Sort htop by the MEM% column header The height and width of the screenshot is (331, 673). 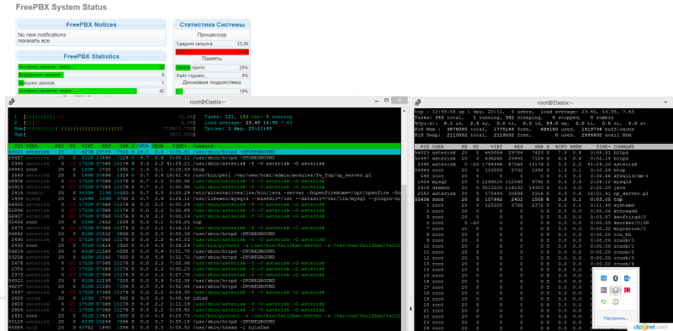tap(157, 146)
